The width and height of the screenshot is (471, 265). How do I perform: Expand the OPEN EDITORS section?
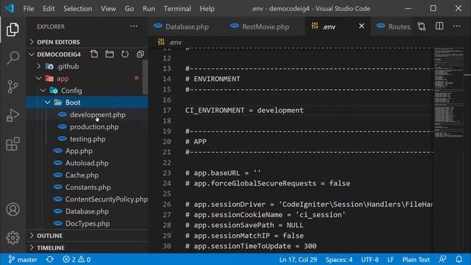tap(87, 42)
